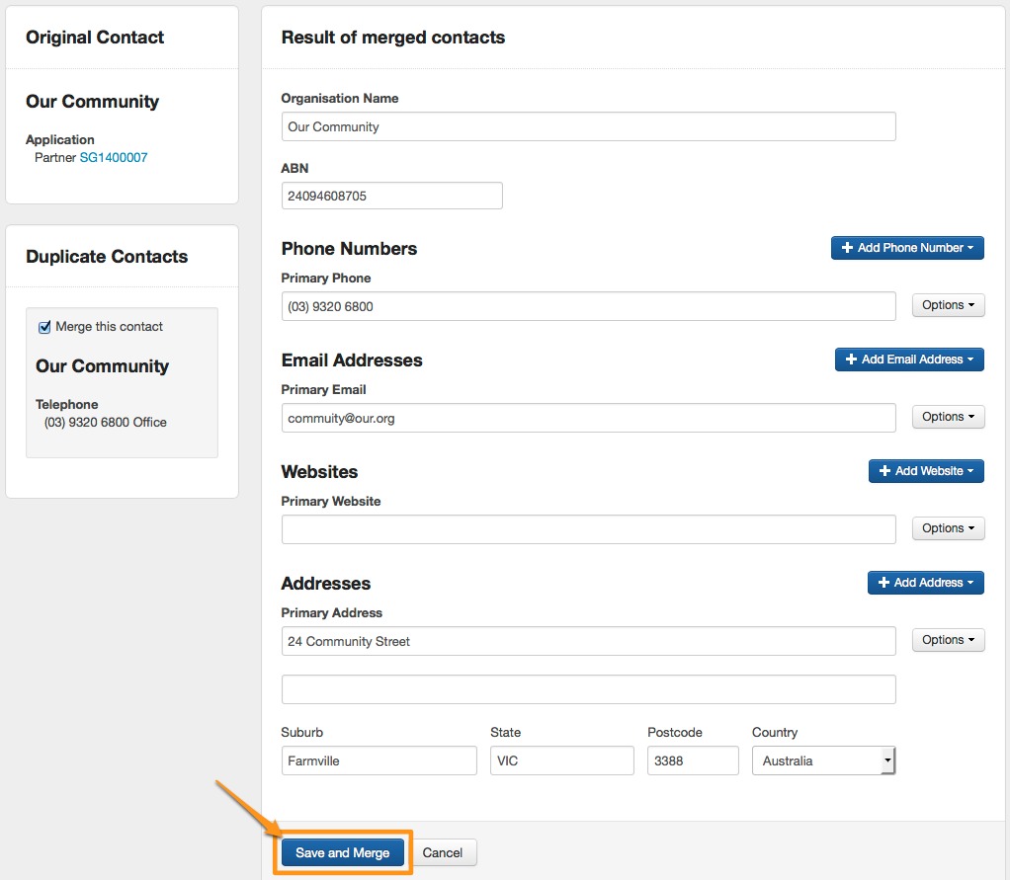Focus the ABN input field
Image resolution: width=1010 pixels, height=880 pixels.
click(x=391, y=196)
